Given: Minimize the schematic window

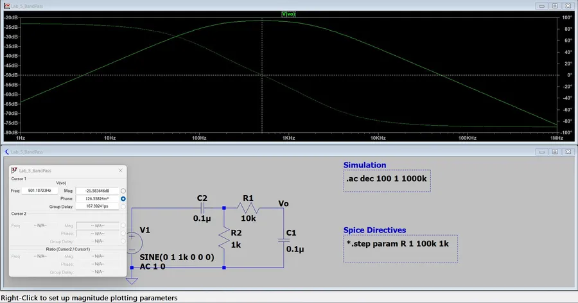Looking at the screenshot, I should [x=541, y=152].
